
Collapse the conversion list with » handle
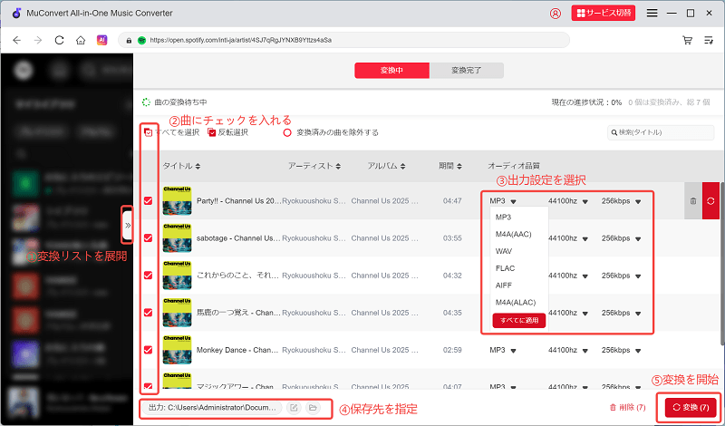tap(128, 226)
